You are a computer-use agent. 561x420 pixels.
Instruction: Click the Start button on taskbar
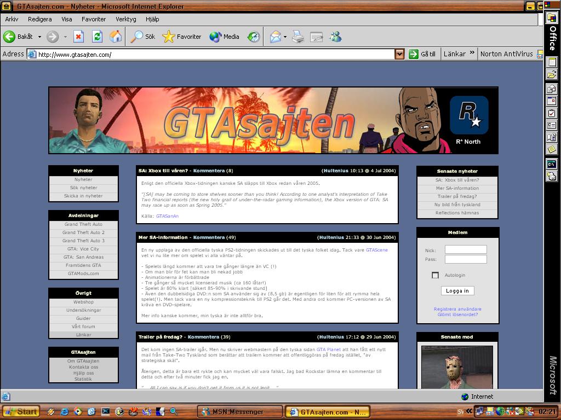point(21,411)
